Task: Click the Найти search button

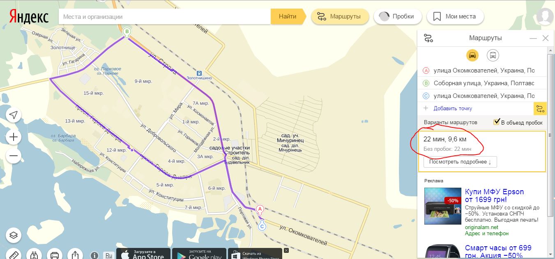Action: pos(288,17)
